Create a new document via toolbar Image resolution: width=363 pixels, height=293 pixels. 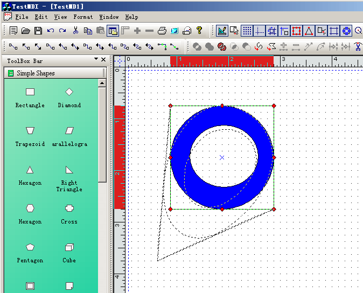coord(13,31)
